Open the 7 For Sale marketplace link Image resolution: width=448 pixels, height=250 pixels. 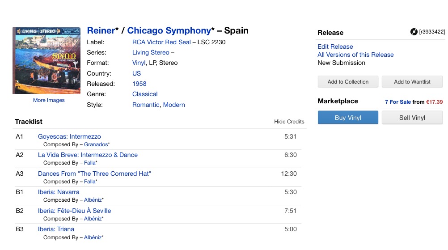(397, 102)
